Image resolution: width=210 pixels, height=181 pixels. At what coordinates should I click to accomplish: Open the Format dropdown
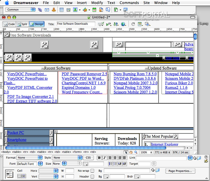click(x=29, y=158)
